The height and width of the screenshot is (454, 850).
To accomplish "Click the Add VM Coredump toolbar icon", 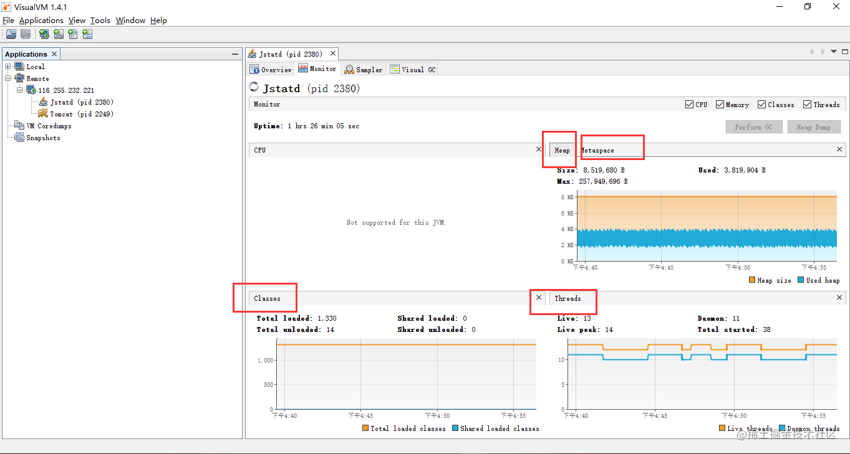I will pyautogui.click(x=73, y=34).
